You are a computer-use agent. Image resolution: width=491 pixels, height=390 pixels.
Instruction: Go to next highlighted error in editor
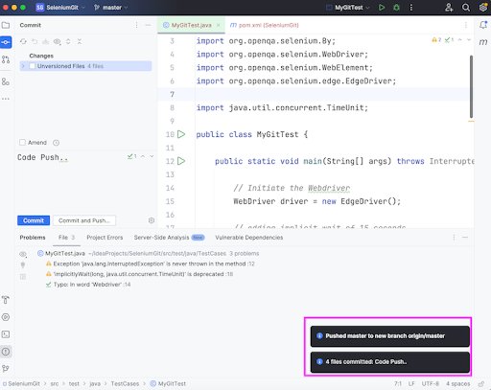pyautogui.click(x=469, y=39)
